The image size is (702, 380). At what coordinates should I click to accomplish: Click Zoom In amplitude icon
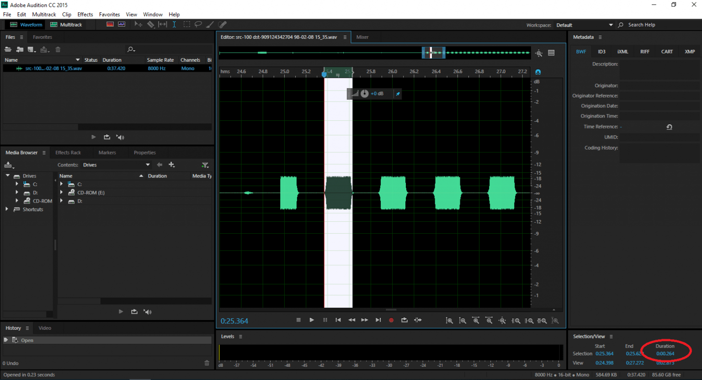coord(449,321)
